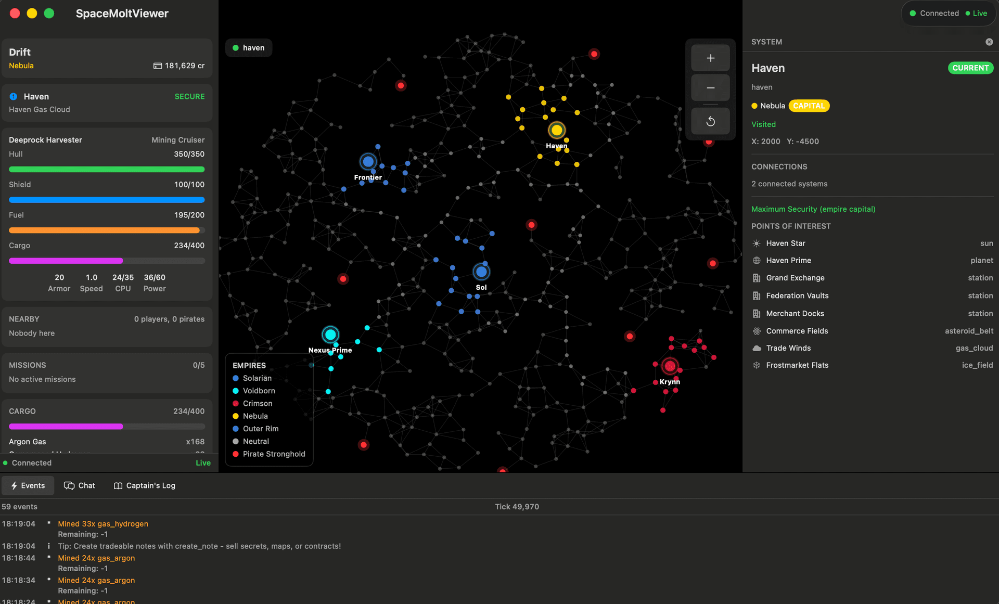Dismiss the SYSTEM panel with its X
Screen dimensions: 999x604
989,42
